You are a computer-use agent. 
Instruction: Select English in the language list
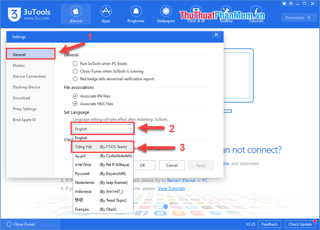[103, 138]
